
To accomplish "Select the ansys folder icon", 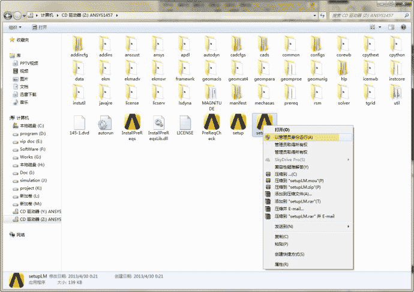I will (158, 44).
